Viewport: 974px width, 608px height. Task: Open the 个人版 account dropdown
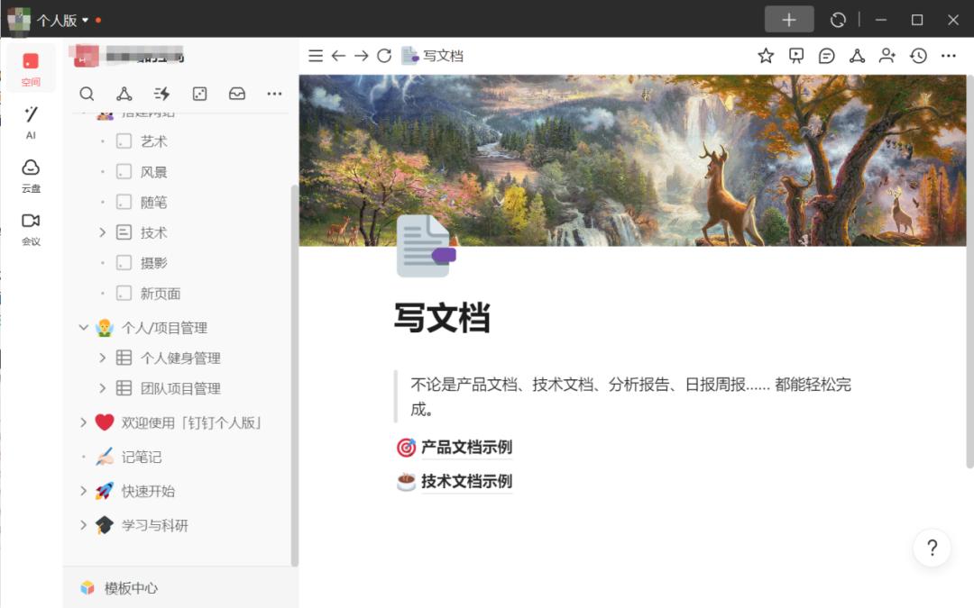[62, 20]
